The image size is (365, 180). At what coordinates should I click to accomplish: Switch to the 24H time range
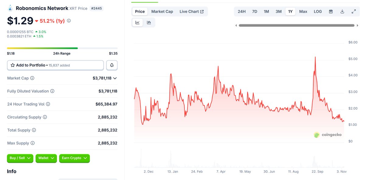241,11
